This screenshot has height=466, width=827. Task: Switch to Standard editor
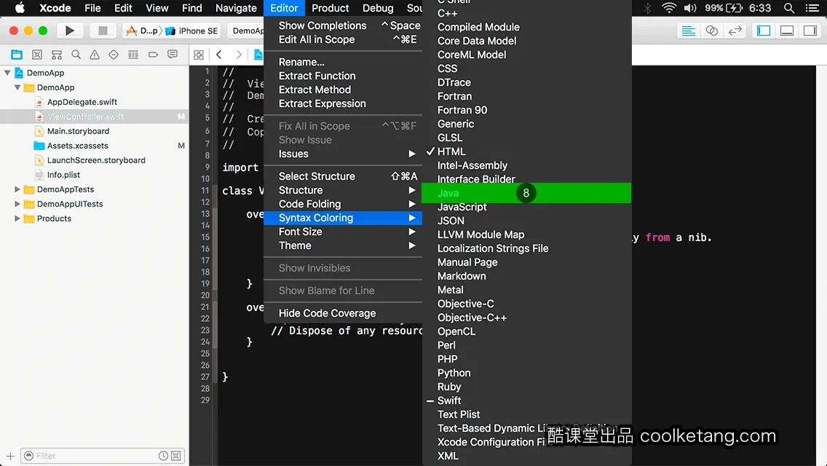(x=688, y=31)
